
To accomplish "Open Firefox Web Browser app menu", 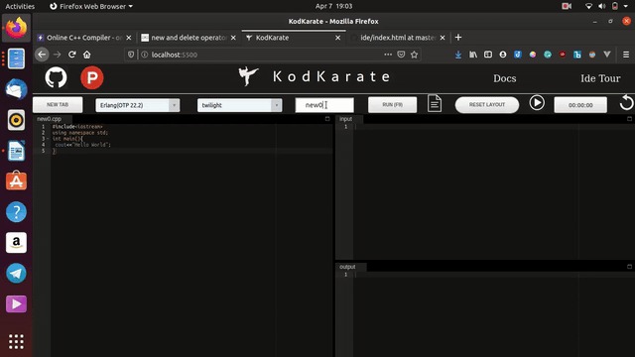I will point(91,6).
